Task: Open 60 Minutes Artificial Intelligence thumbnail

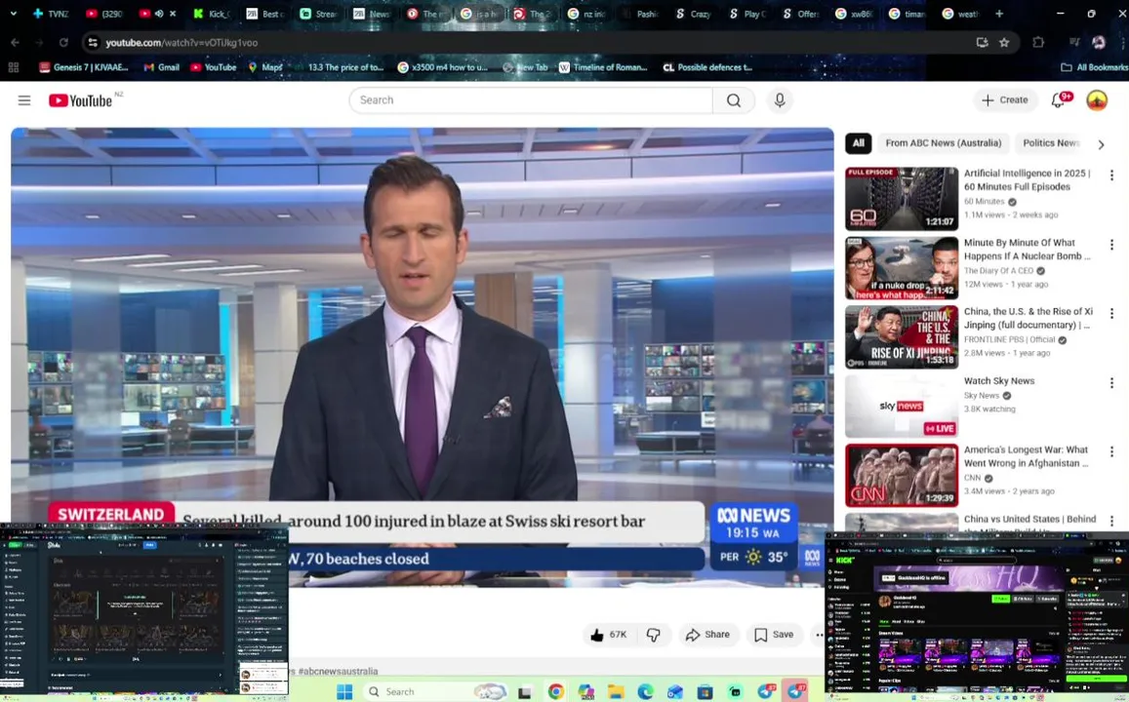Action: [902, 199]
